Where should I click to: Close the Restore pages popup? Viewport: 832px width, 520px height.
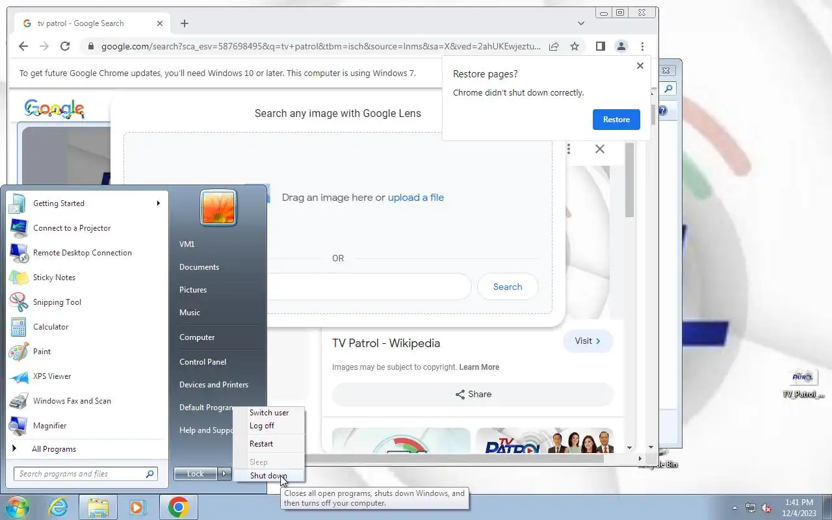(640, 66)
